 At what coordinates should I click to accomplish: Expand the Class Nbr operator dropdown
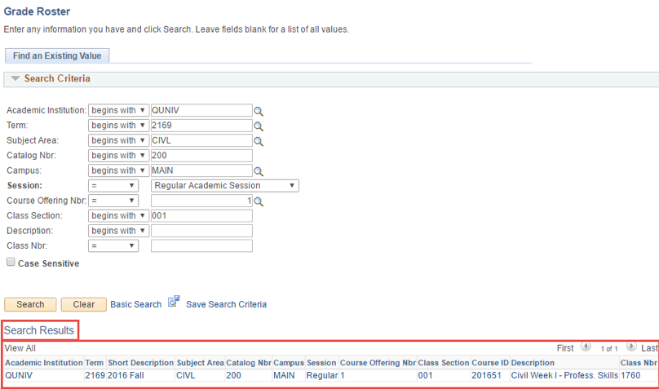tap(113, 245)
